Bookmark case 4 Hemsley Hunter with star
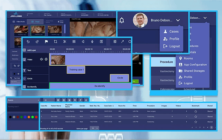Image resolution: width=222 pixels, height=140 pixels. [x=196, y=111]
